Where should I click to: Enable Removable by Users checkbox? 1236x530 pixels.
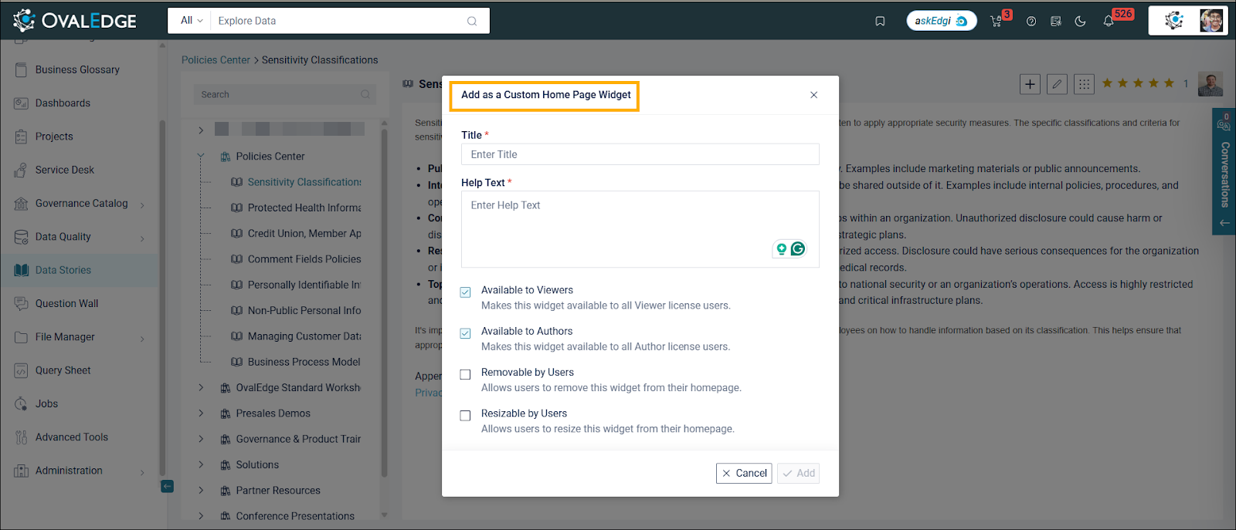[x=465, y=374]
